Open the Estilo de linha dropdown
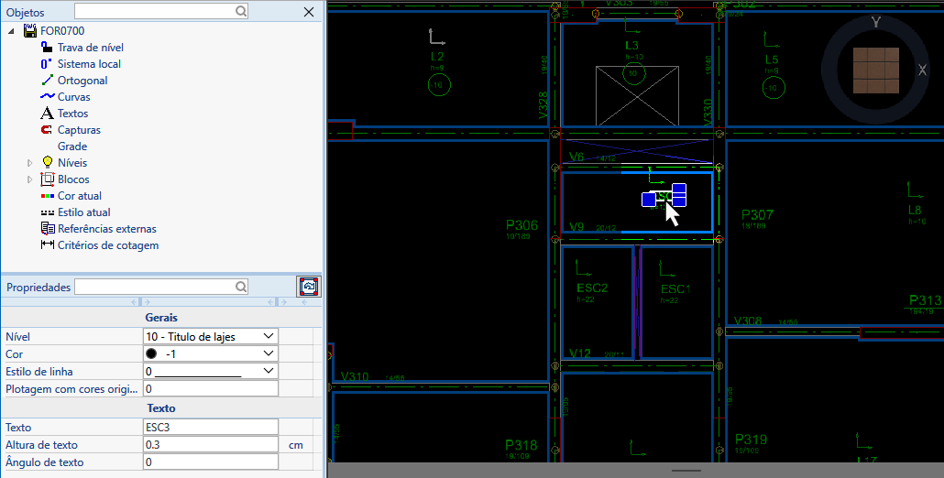Viewport: 944px width, 478px height. coord(269,372)
